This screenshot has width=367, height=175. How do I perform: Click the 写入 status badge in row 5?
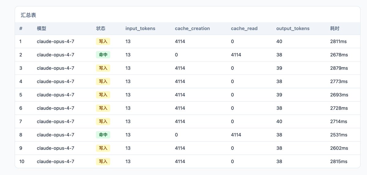pyautogui.click(x=103, y=95)
